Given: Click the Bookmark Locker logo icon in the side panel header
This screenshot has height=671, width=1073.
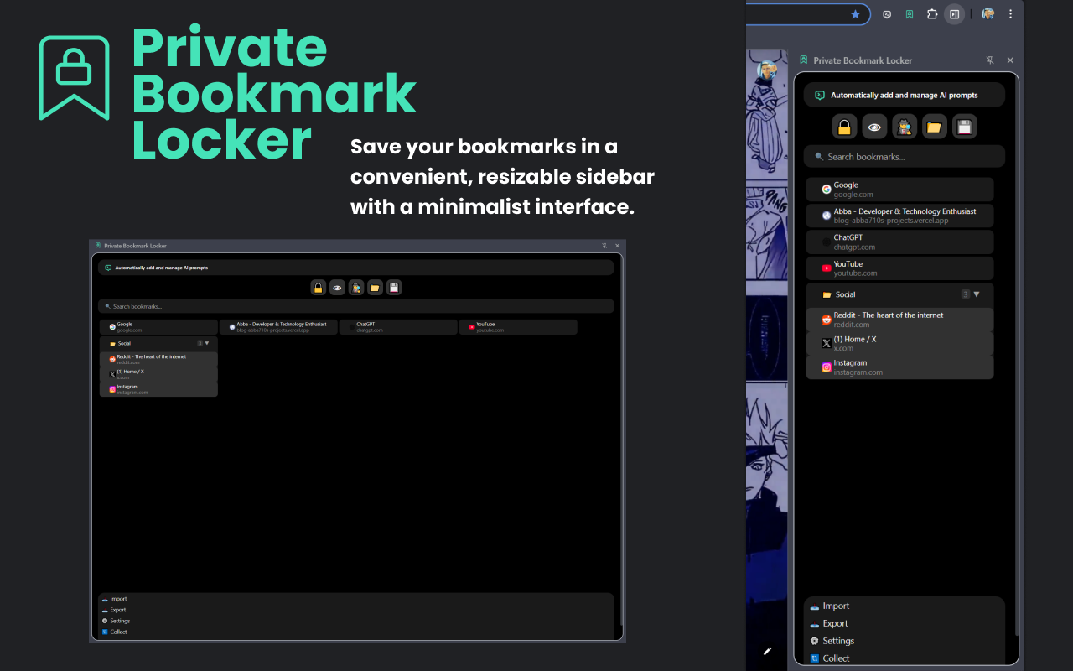Looking at the screenshot, I should click(x=804, y=60).
